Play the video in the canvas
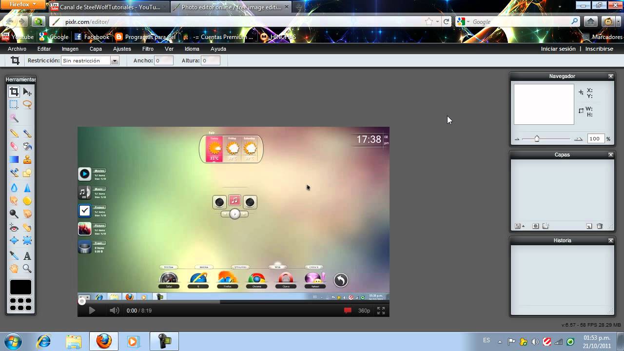624x351 pixels. point(92,311)
